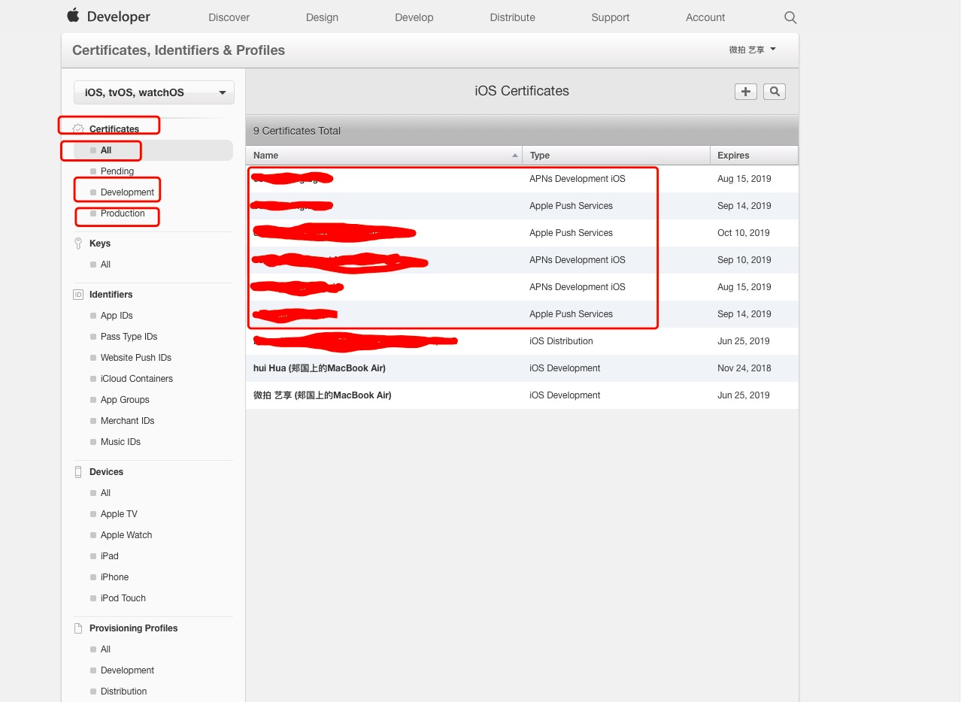The image size is (961, 702).
Task: Open the Develop menu
Action: point(414,17)
